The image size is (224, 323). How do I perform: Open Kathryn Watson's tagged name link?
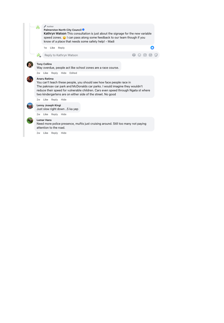coord(55,33)
